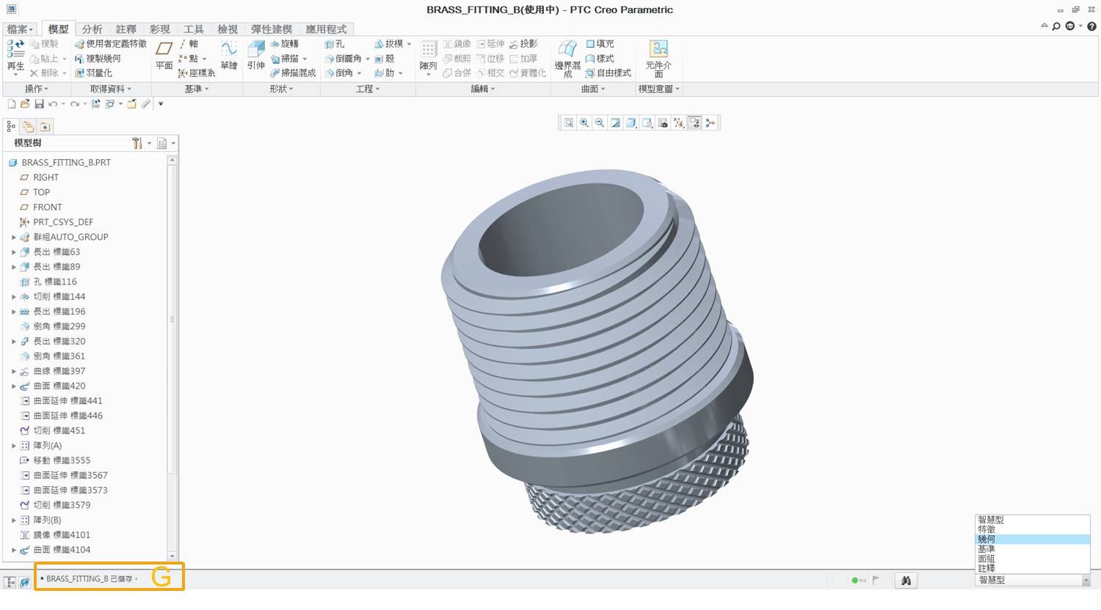
Task: Click the 引伸 (Extrude) tool
Action: click(x=255, y=56)
